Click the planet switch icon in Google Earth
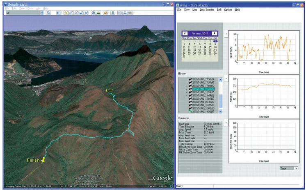Viewport: 306px width, 190px height. click(x=105, y=13)
